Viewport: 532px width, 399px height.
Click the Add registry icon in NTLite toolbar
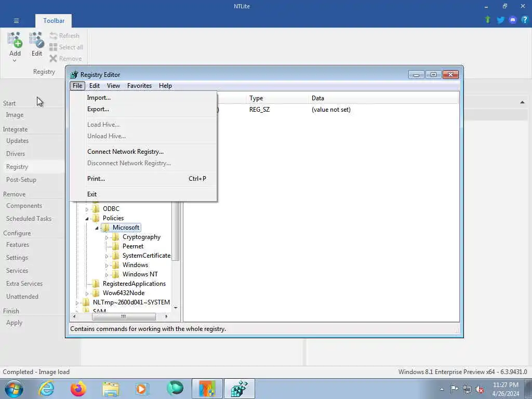(x=15, y=40)
